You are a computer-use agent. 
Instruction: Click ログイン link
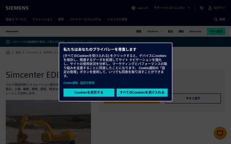(x=219, y=8)
